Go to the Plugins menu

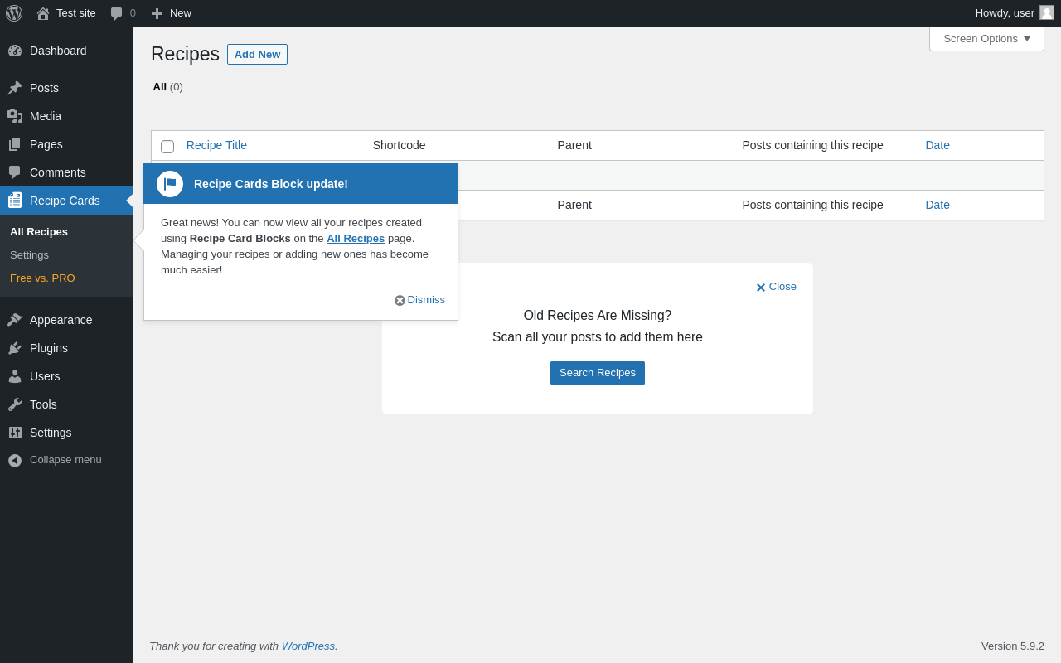coord(66,348)
